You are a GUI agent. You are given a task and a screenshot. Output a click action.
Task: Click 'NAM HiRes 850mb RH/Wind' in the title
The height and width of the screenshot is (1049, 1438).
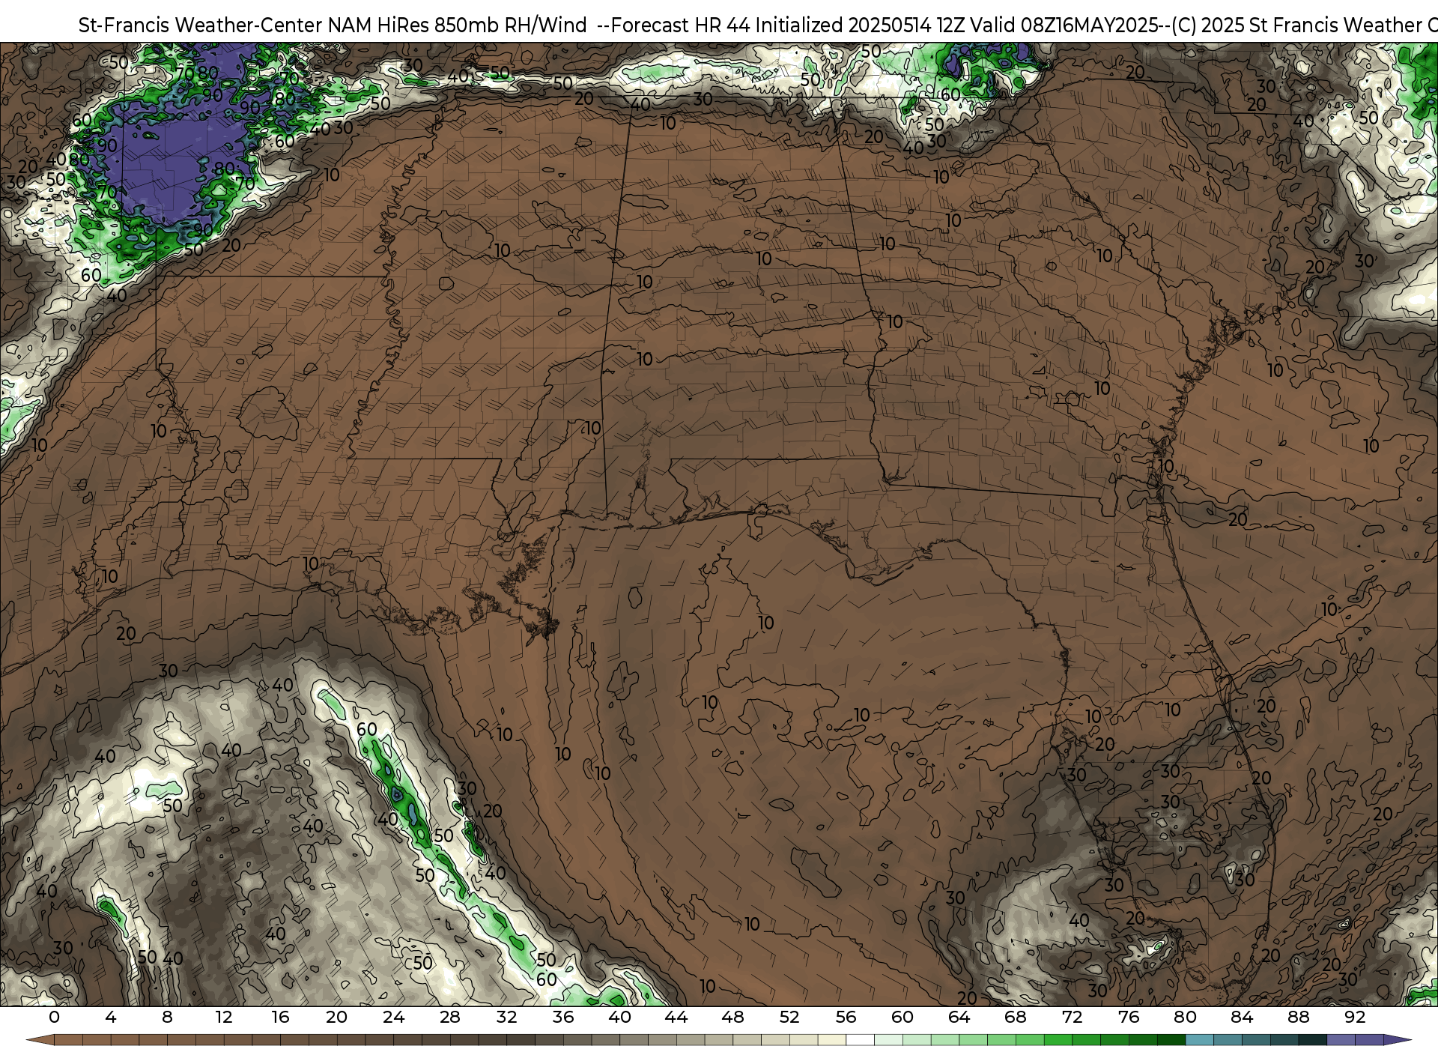(458, 25)
